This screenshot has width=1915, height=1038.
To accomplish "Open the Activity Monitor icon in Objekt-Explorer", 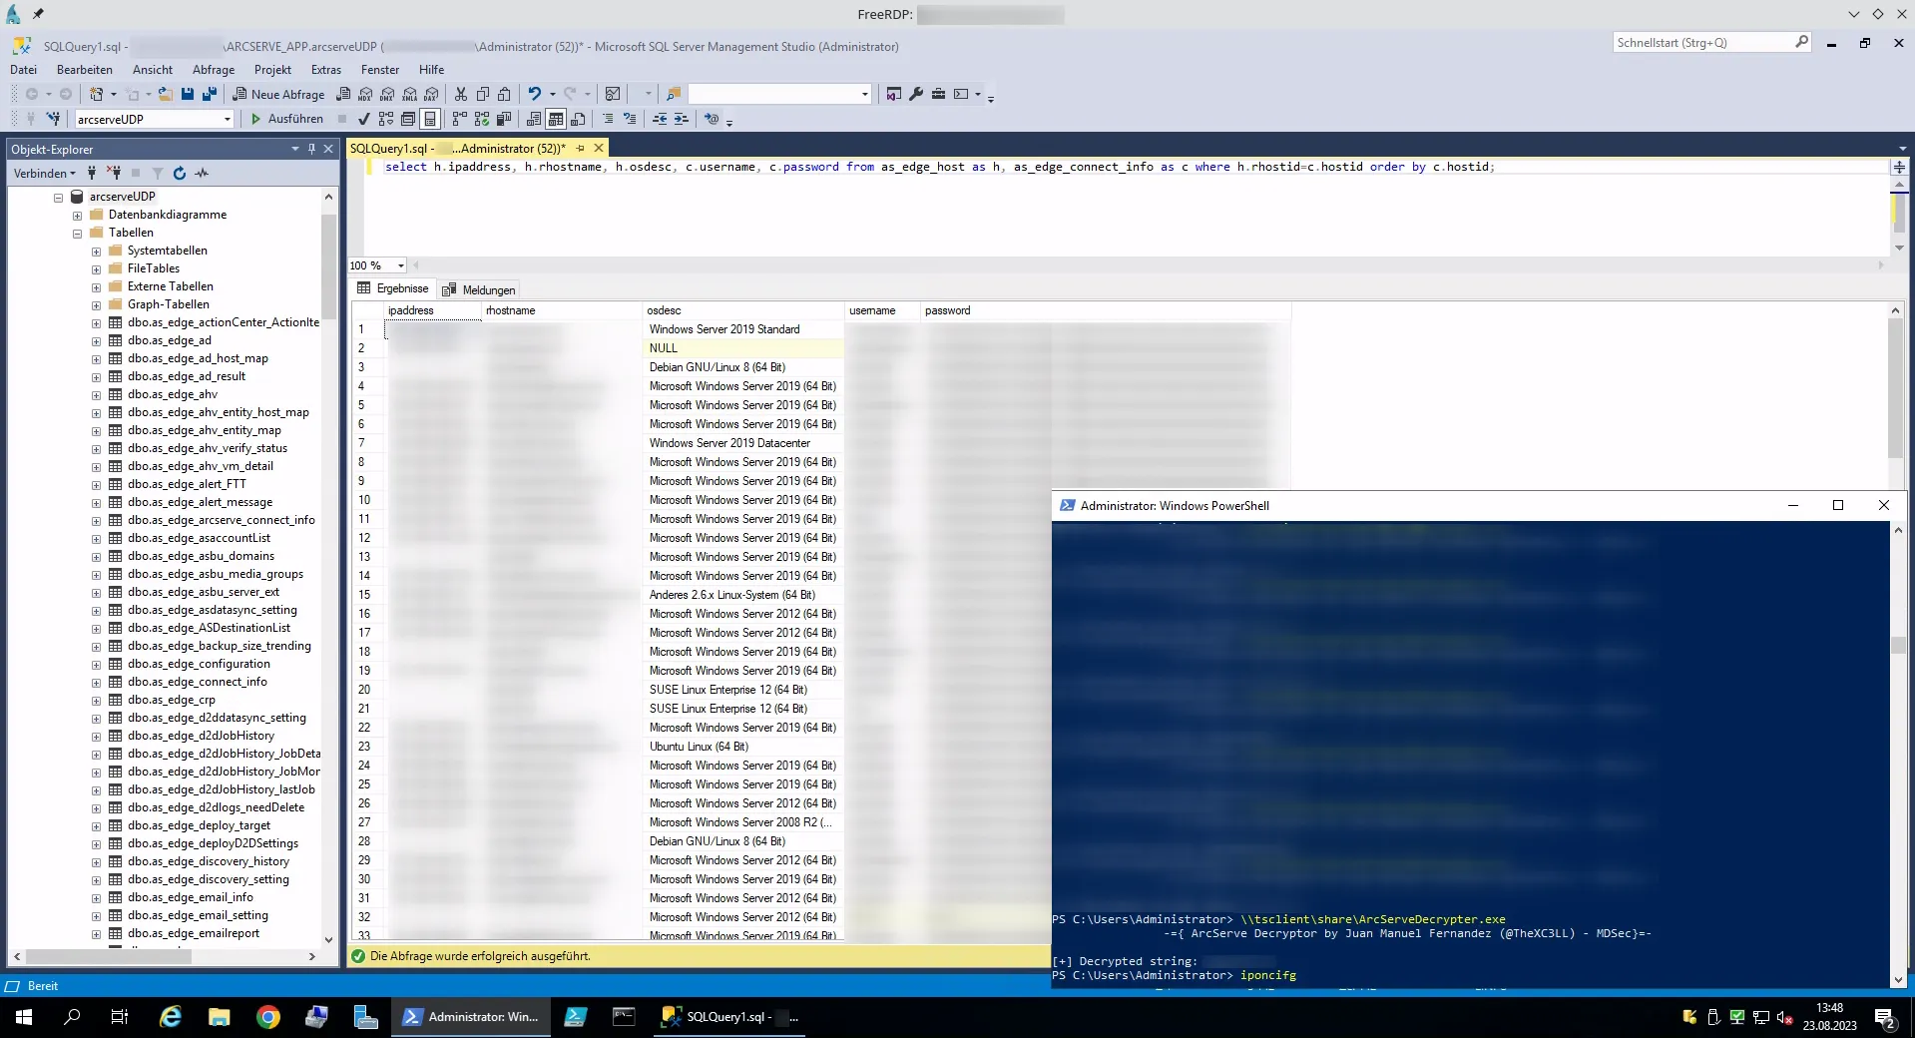I will 203,173.
